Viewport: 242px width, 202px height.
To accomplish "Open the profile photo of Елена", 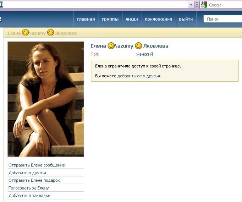I will (x=46, y=99).
